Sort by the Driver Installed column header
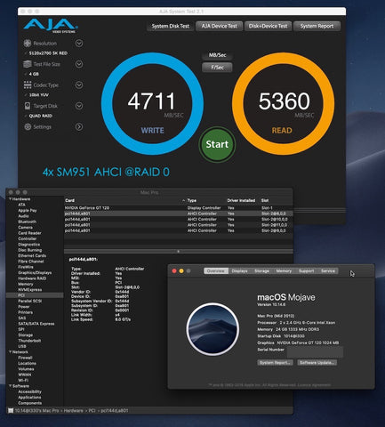Screen dimensions: 385x427 243,200
